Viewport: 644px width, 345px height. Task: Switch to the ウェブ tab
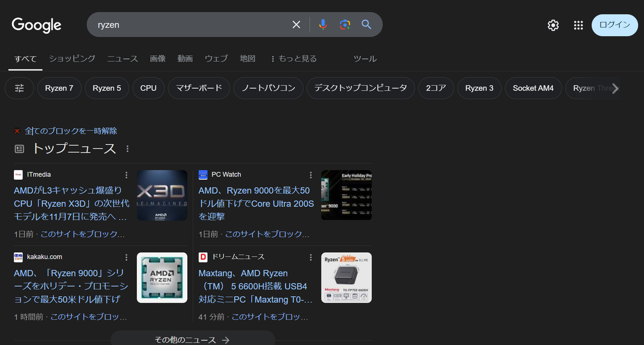pos(216,58)
